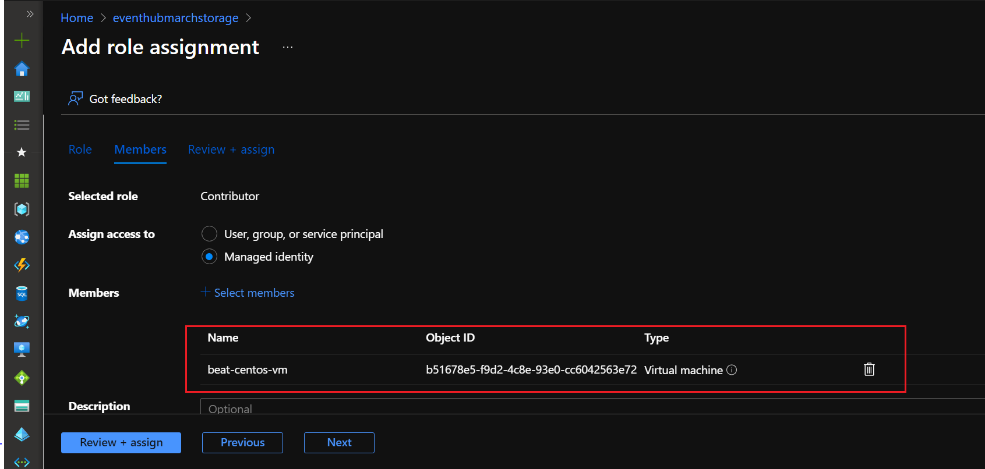Click the Previous button
The height and width of the screenshot is (469, 985).
(242, 442)
